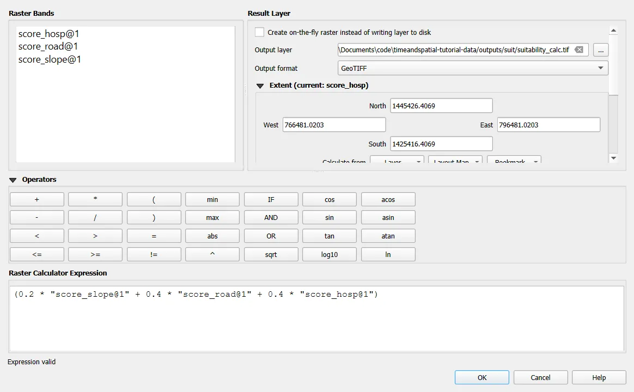The width and height of the screenshot is (634, 392).
Task: Insert the greater-than-or-equal operator
Action: pyautogui.click(x=95, y=254)
